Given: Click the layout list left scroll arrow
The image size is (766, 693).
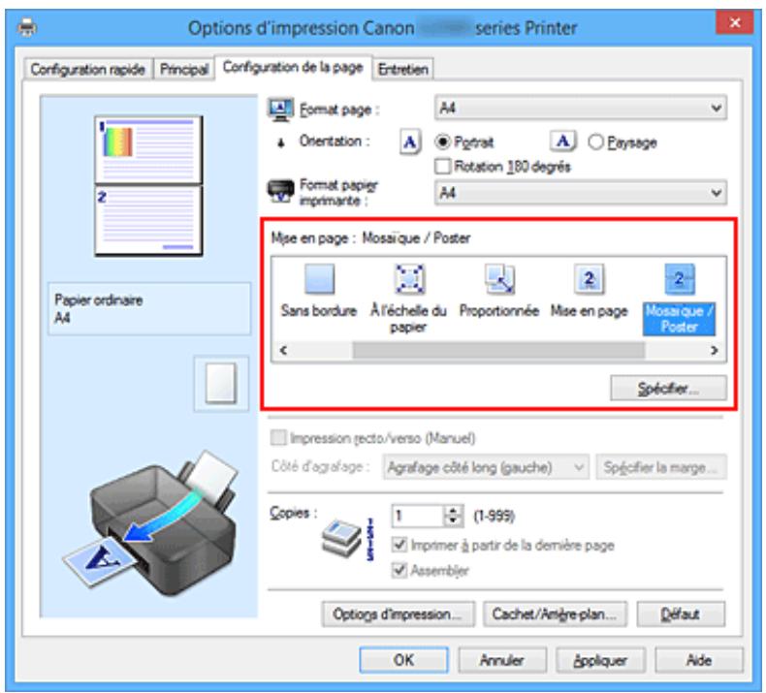Looking at the screenshot, I should click(x=283, y=350).
